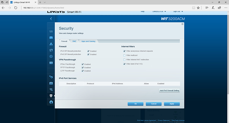Expand the Sign Out dropdown arrow

point(182,11)
